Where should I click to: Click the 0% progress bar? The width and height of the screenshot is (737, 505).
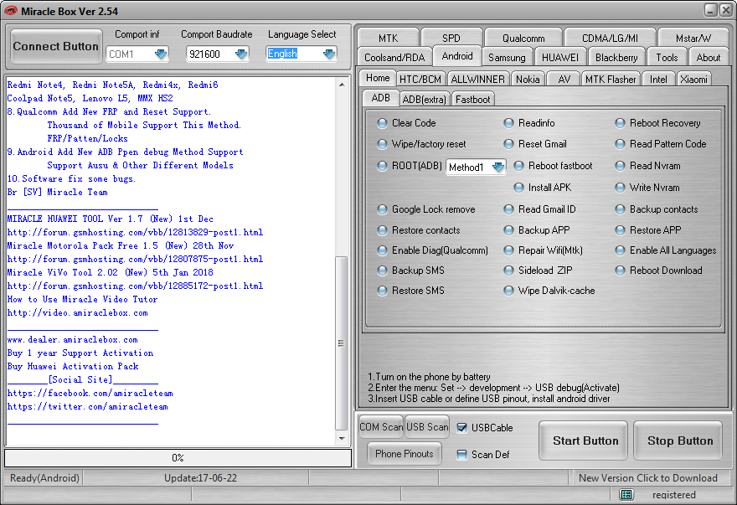(178, 458)
